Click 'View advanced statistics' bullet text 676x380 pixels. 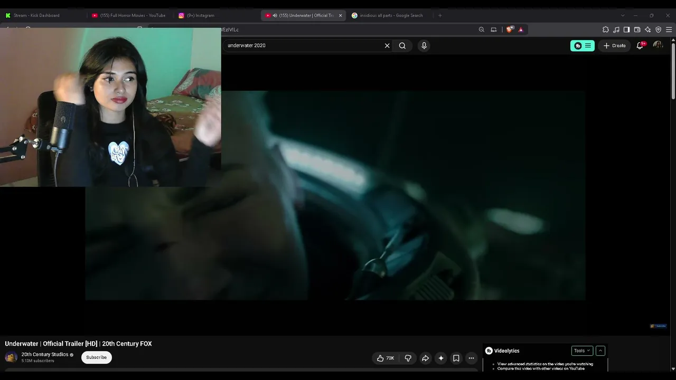tap(545, 364)
